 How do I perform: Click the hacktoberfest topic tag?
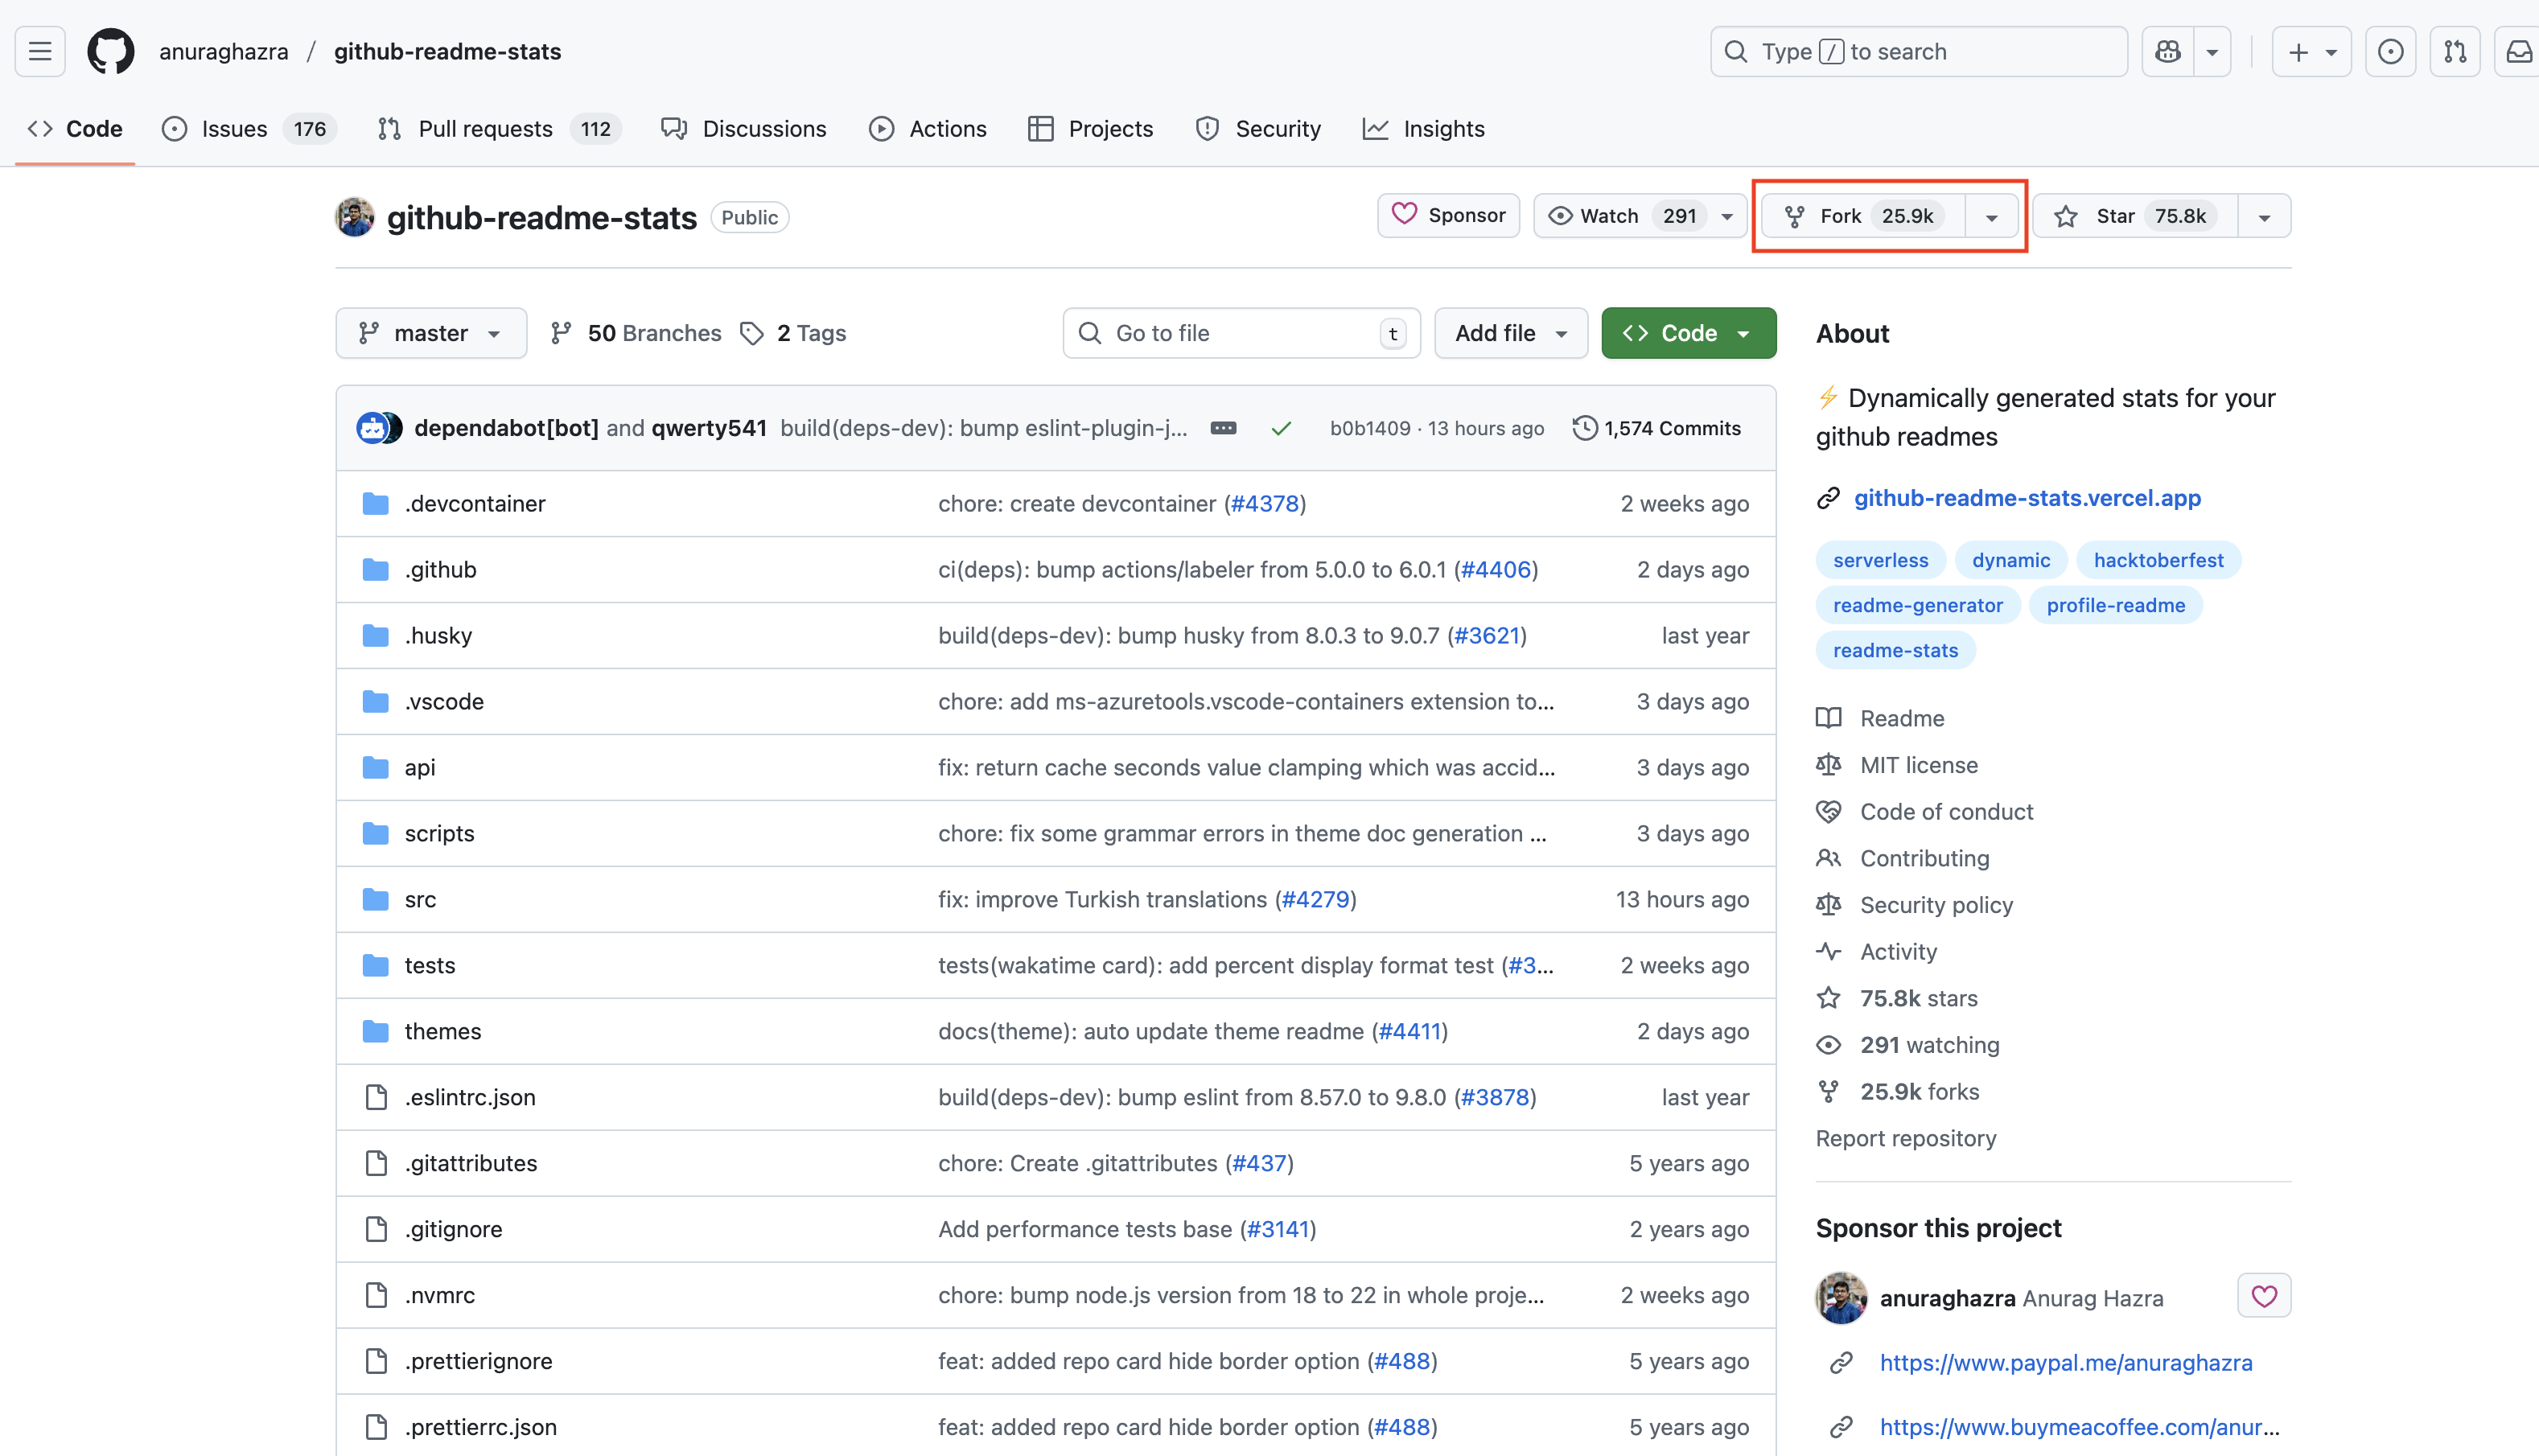click(x=2158, y=560)
